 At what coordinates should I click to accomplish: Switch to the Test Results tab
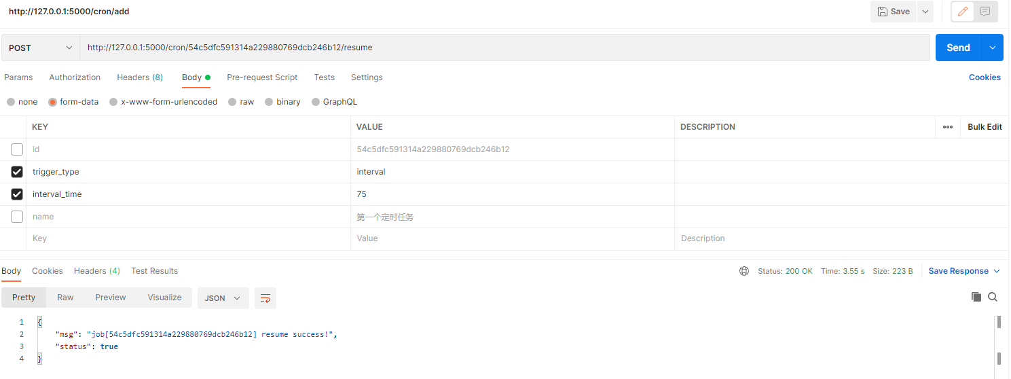click(x=154, y=271)
